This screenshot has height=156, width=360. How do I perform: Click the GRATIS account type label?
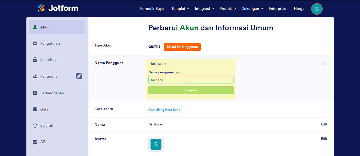[x=154, y=47]
